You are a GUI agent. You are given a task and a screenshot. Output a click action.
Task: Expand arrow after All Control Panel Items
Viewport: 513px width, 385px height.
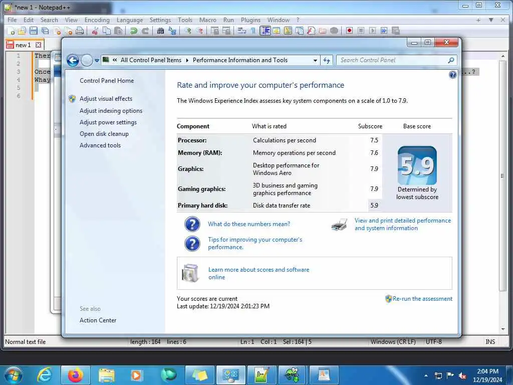(187, 60)
